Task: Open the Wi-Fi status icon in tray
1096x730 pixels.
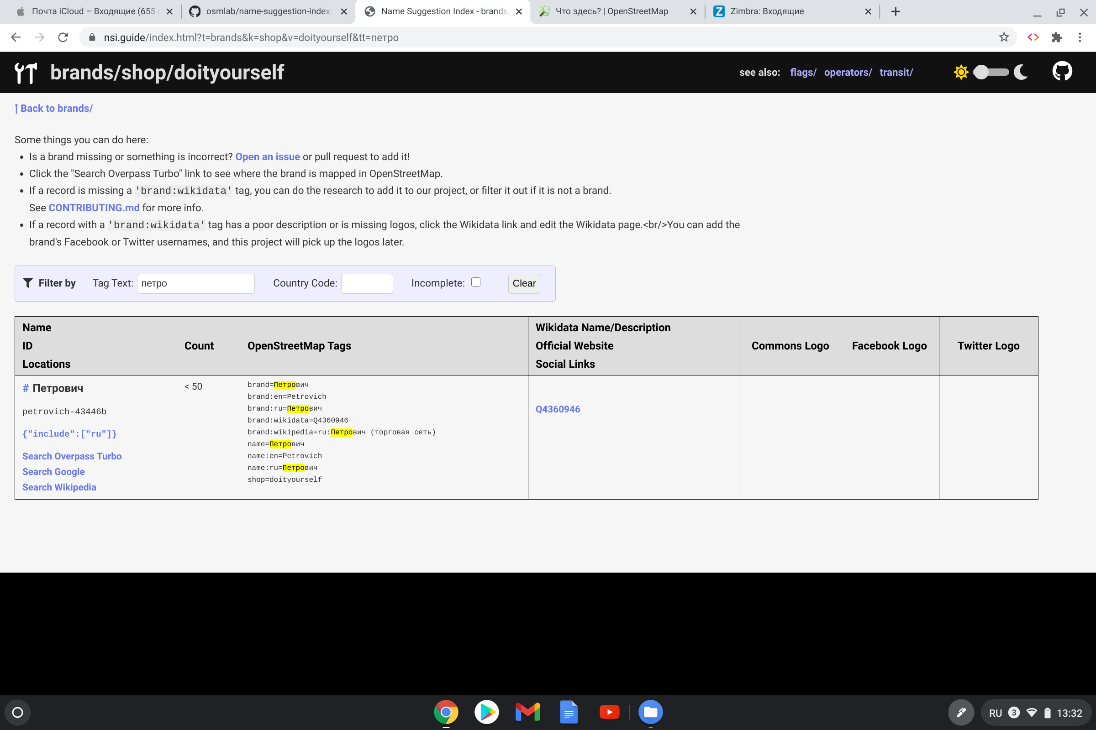Action: (1032, 713)
